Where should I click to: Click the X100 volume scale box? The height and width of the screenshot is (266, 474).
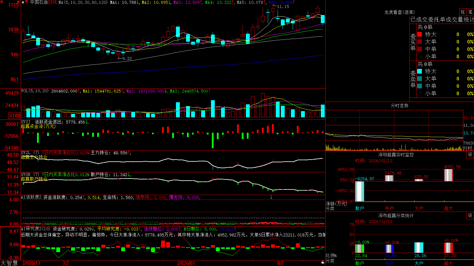(x=14, y=116)
